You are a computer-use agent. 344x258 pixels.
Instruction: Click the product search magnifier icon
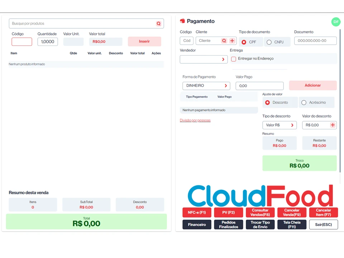click(158, 24)
